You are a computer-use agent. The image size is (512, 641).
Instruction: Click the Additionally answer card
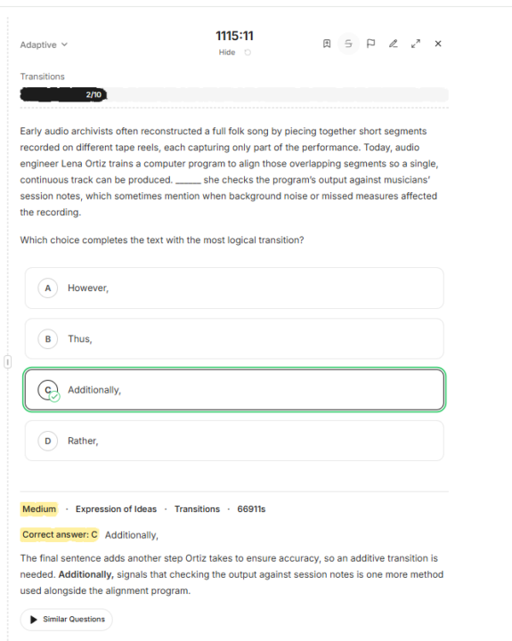click(x=234, y=390)
